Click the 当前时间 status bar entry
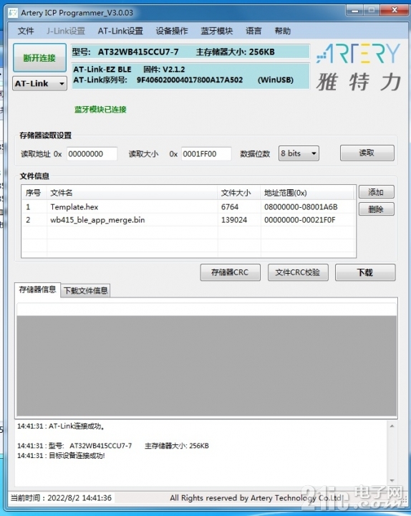This screenshot has width=411, height=516. tap(61, 498)
